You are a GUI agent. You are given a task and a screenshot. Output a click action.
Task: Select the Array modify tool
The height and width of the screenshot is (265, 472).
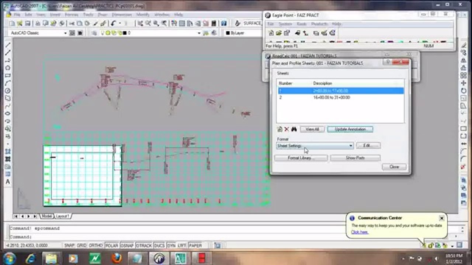point(464,75)
